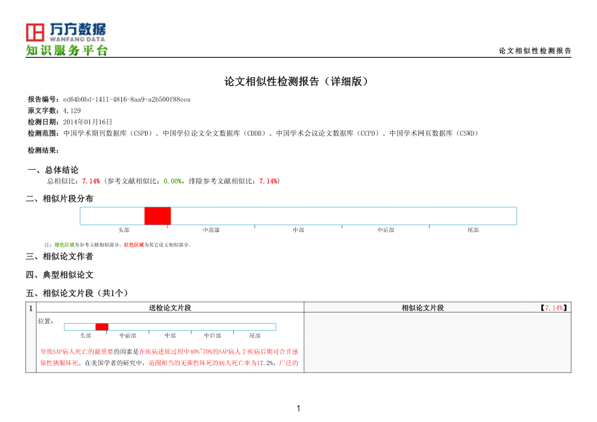Click the 7.14% after 排除参考文献相似比
Screen dimensions: 597x422
click(x=268, y=181)
